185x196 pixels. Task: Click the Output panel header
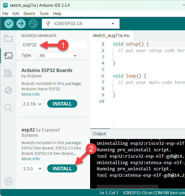pyautogui.click(x=99, y=134)
